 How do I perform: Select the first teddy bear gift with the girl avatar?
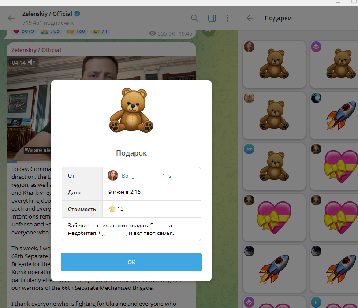[274, 64]
